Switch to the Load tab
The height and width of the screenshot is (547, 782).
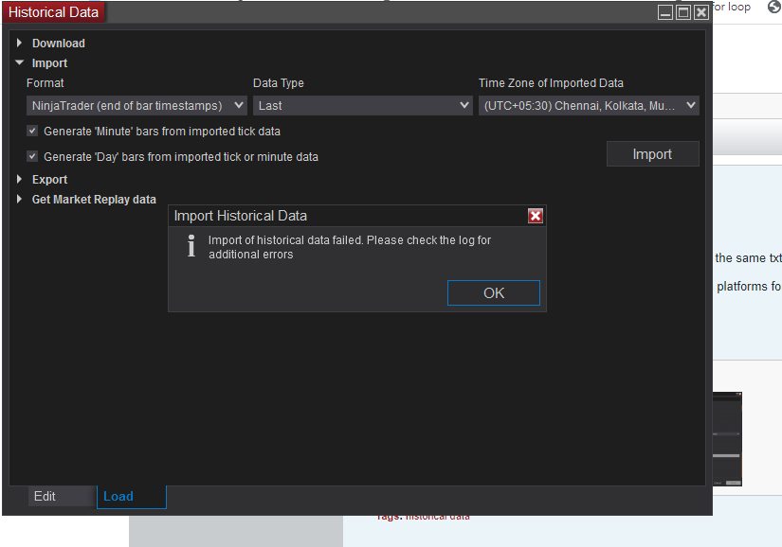coord(131,497)
